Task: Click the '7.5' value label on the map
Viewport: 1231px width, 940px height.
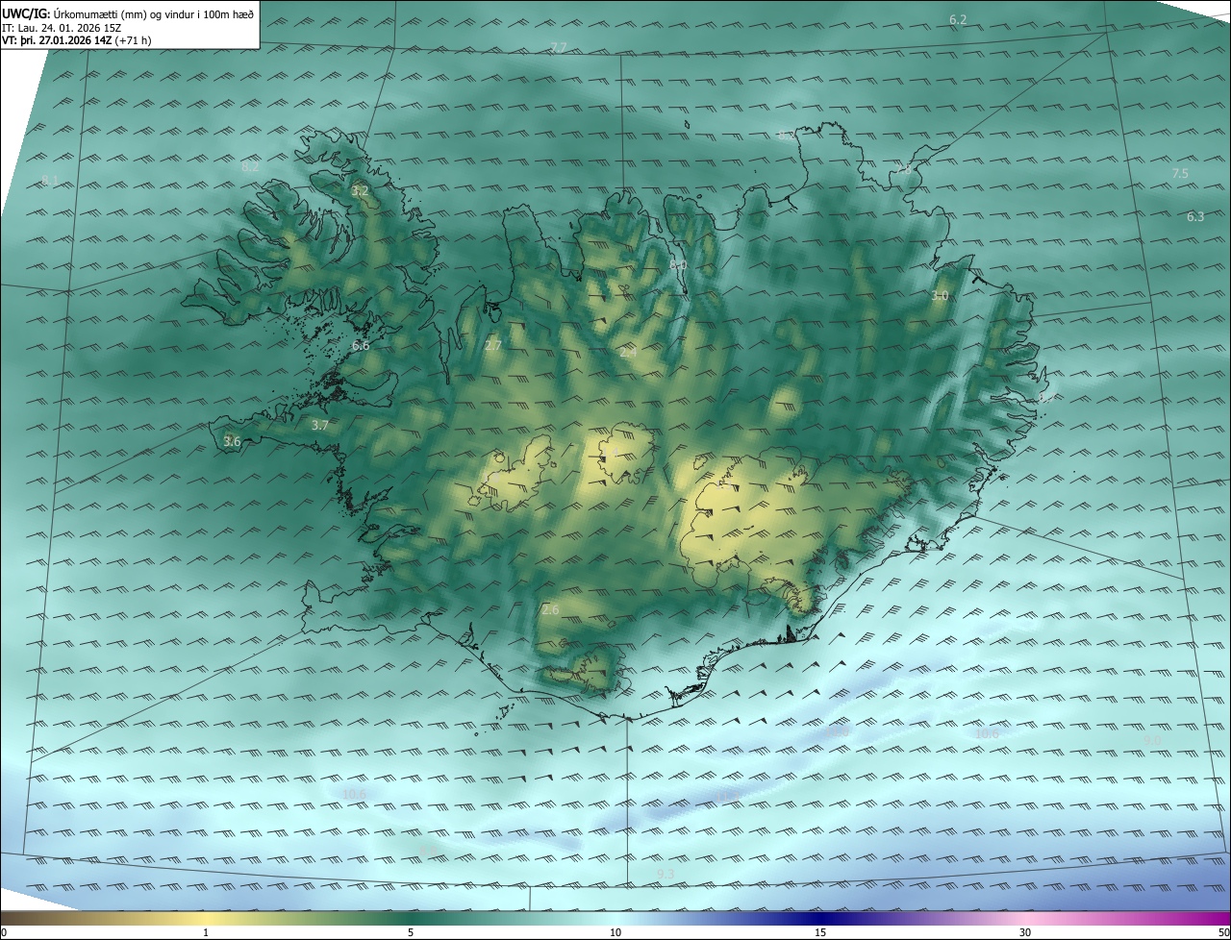Action: coord(1180,173)
